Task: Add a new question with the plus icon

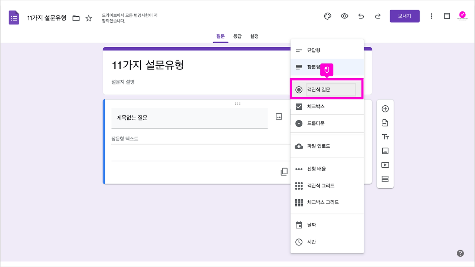Action: coord(385,108)
